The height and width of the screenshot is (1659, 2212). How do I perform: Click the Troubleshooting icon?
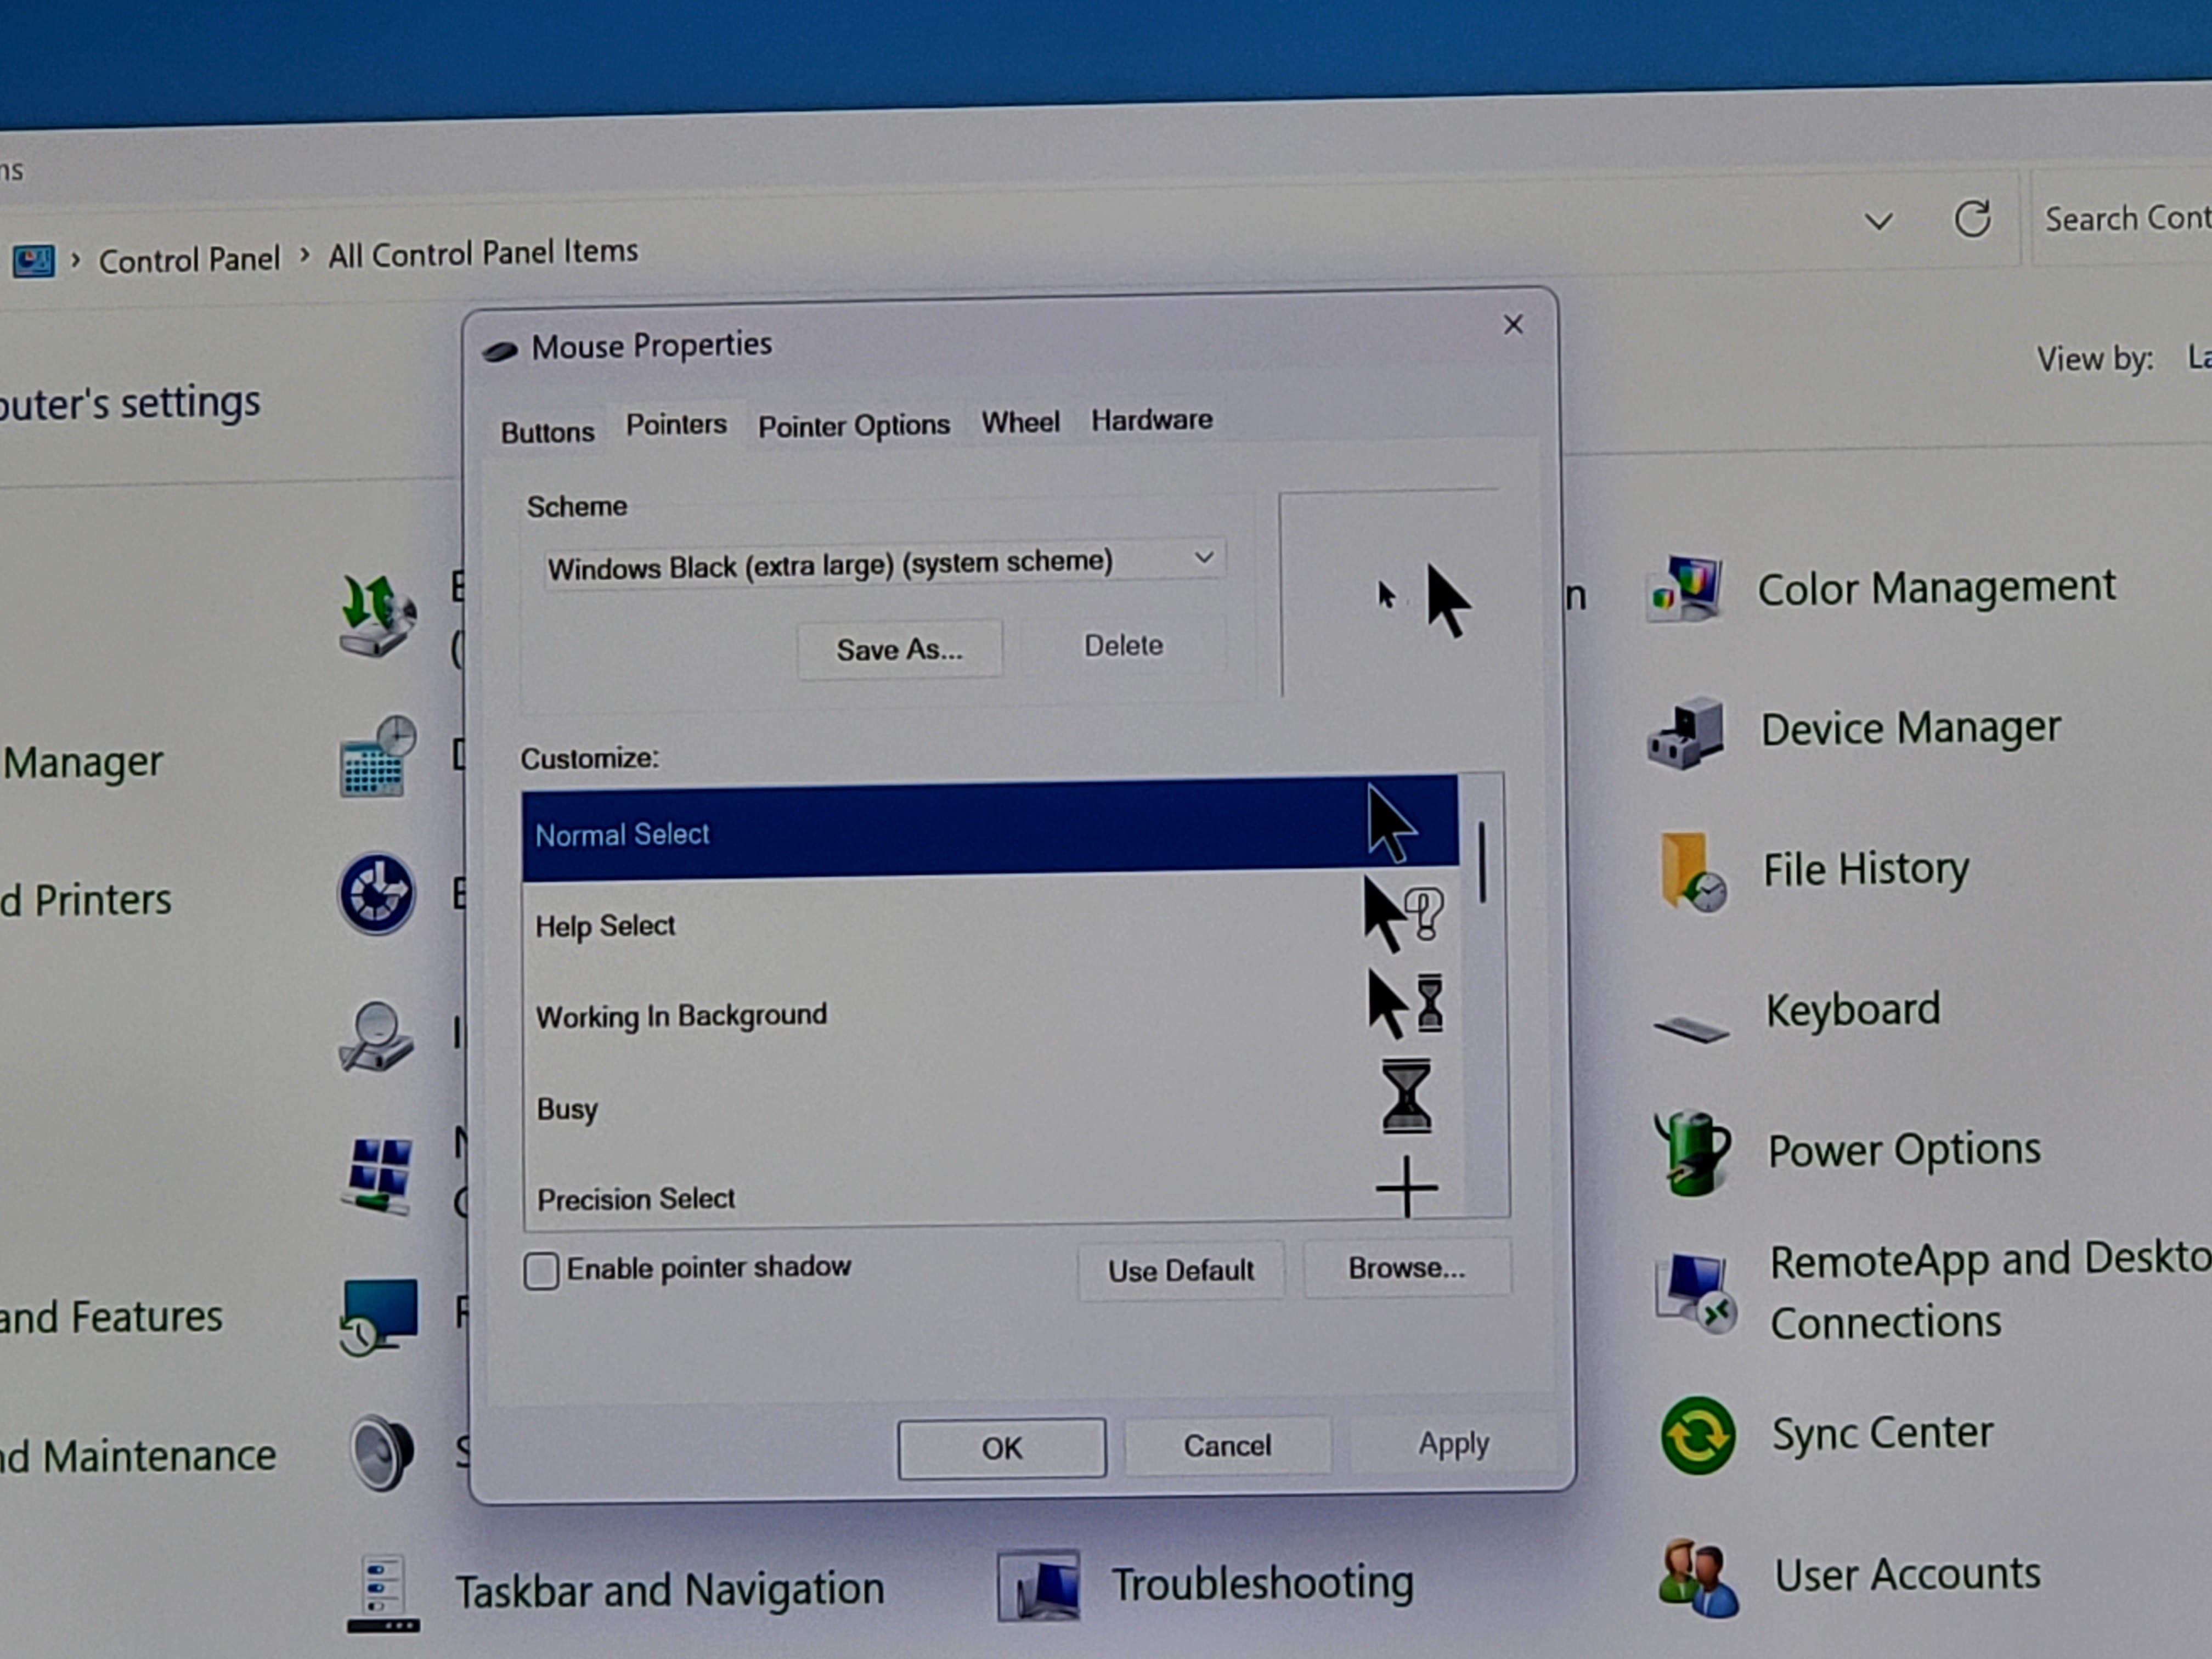click(1038, 1586)
